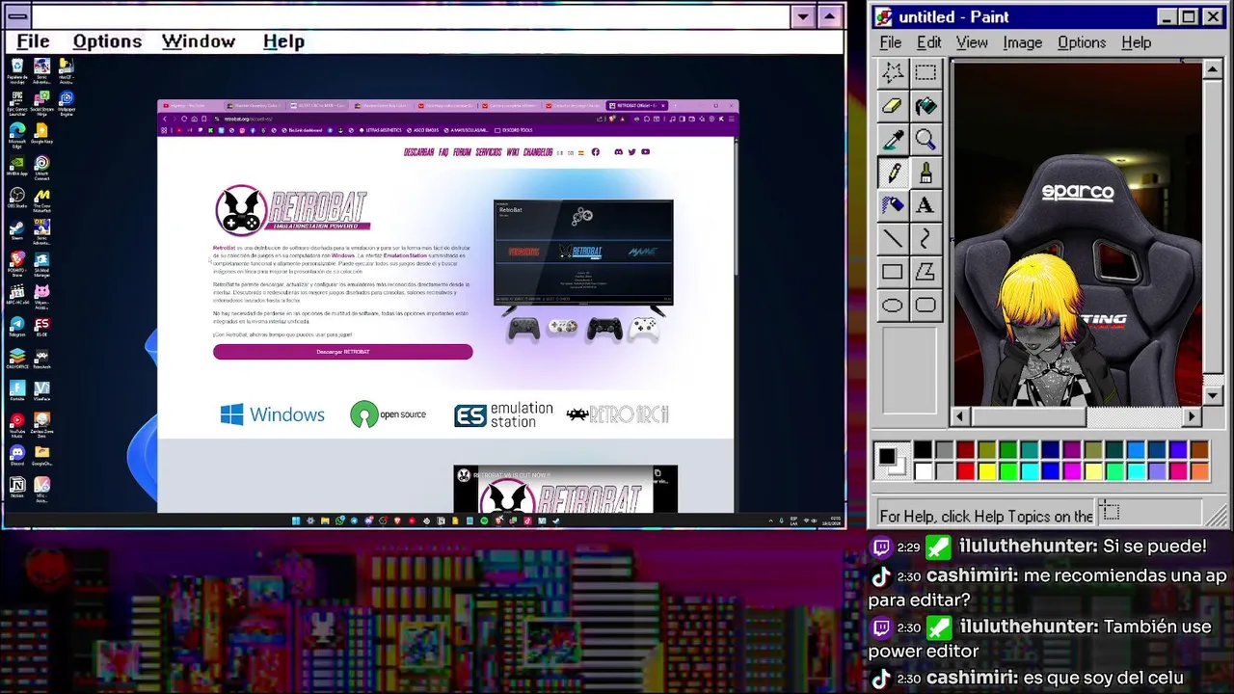Click Paint canvas vertical scrollbar up arrow
The width and height of the screenshot is (1234, 694).
click(x=1213, y=70)
